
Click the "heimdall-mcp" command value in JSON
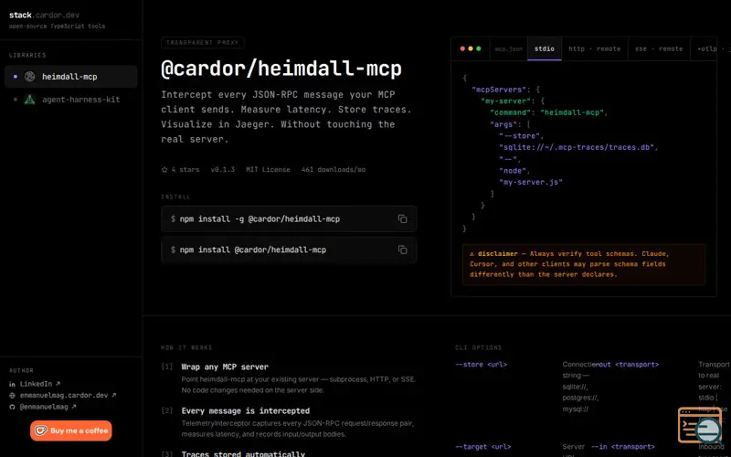tap(572, 112)
